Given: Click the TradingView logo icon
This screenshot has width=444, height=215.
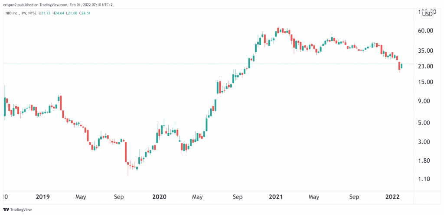Looking at the screenshot, I should [x=6, y=210].
